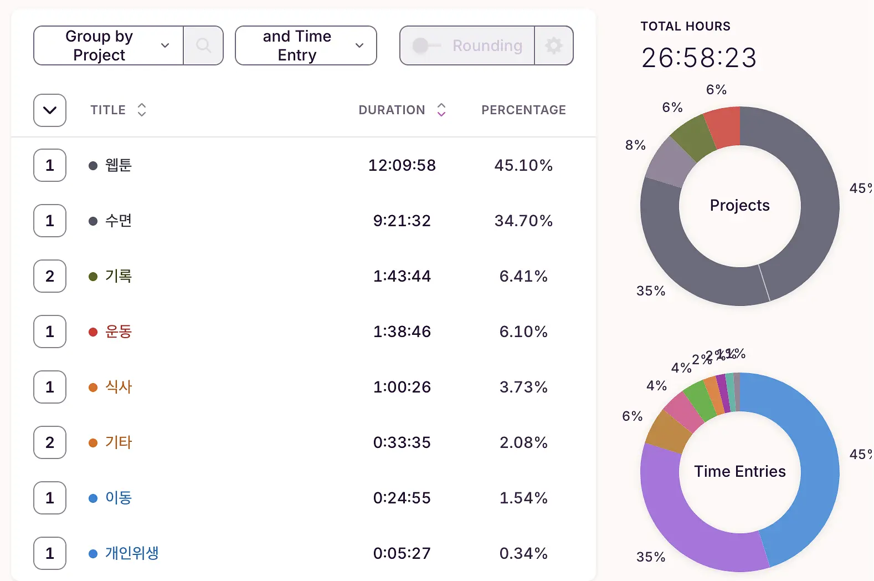Click the count badge beside 기록
Screen dimensions: 874x581
[x=50, y=276]
